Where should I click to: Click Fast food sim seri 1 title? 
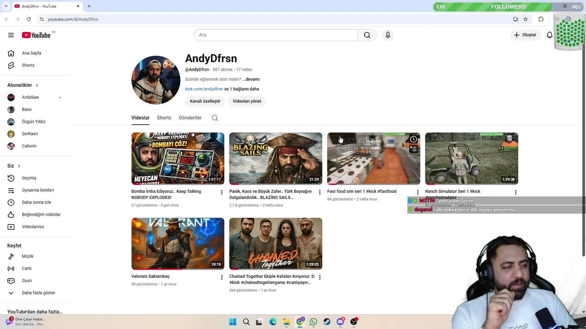point(362,191)
